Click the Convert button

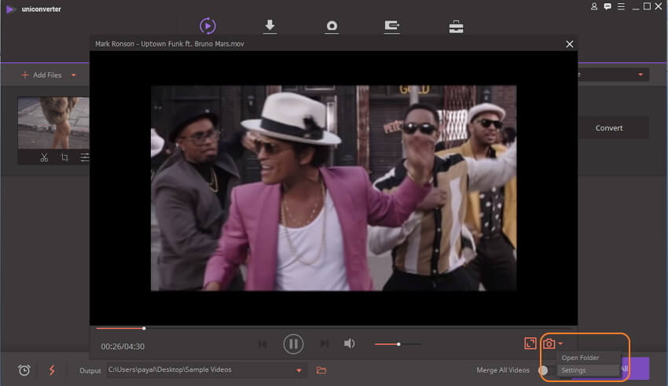[x=609, y=128]
